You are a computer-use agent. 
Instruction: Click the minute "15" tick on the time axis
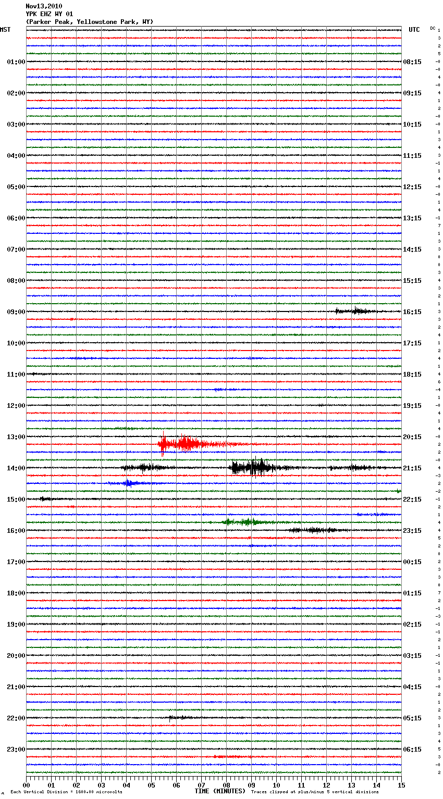coord(401,785)
